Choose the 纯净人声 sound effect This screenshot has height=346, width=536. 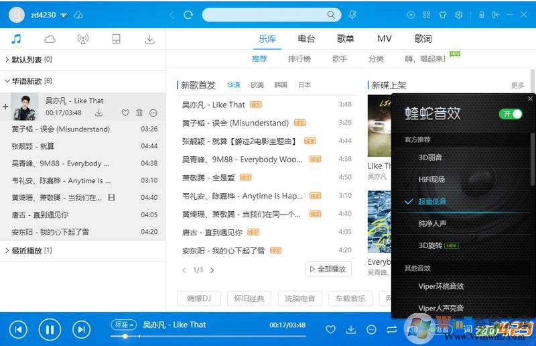point(432,223)
